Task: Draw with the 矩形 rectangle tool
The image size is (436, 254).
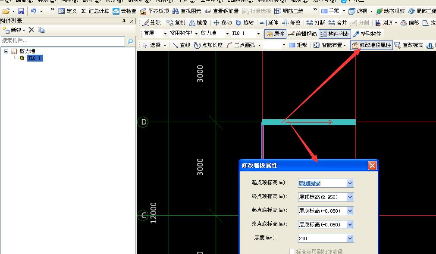Action: coord(298,45)
